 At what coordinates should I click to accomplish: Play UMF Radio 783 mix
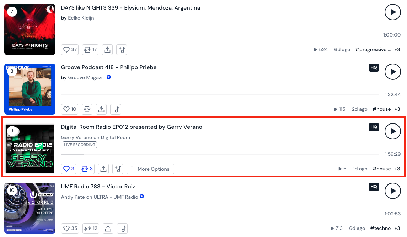pos(392,191)
